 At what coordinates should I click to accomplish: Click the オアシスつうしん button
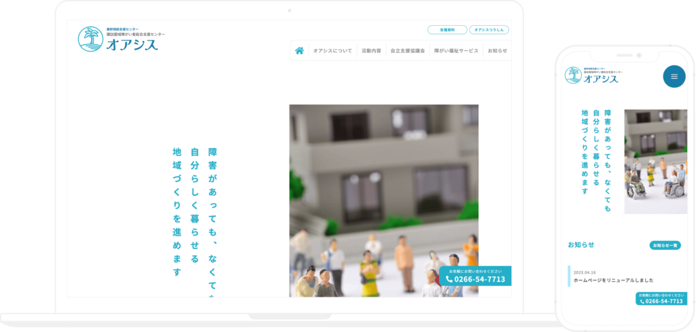[489, 30]
